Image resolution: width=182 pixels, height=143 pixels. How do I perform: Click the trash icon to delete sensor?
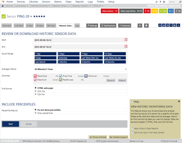tap(175, 25)
